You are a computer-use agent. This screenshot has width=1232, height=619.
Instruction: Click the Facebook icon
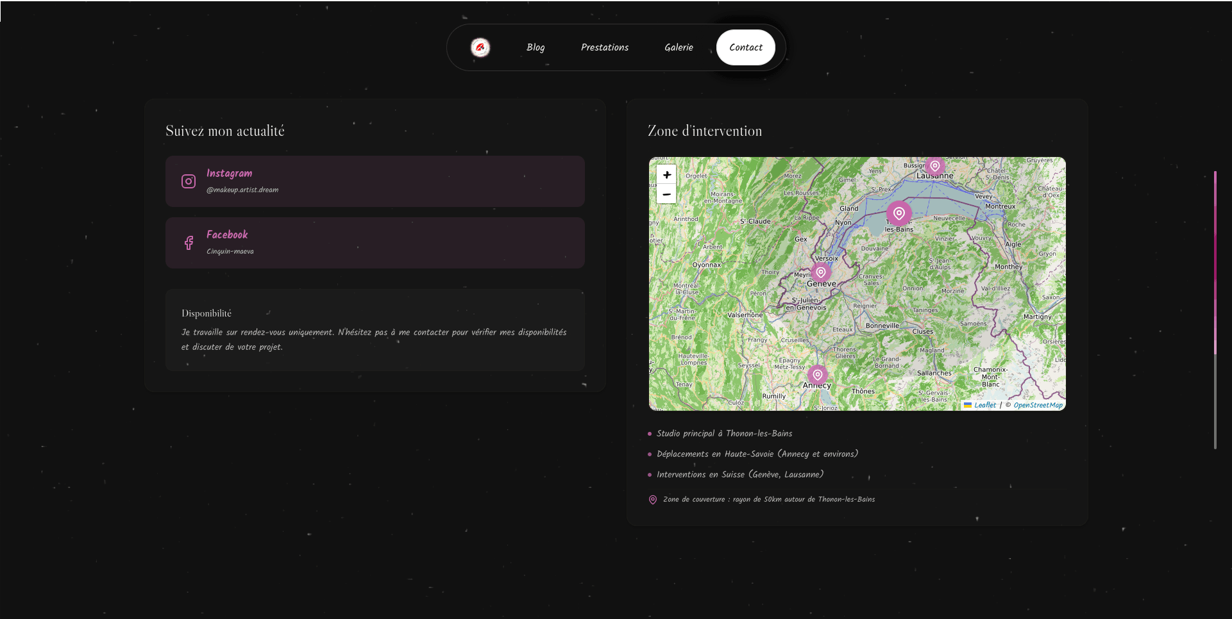[x=189, y=243]
